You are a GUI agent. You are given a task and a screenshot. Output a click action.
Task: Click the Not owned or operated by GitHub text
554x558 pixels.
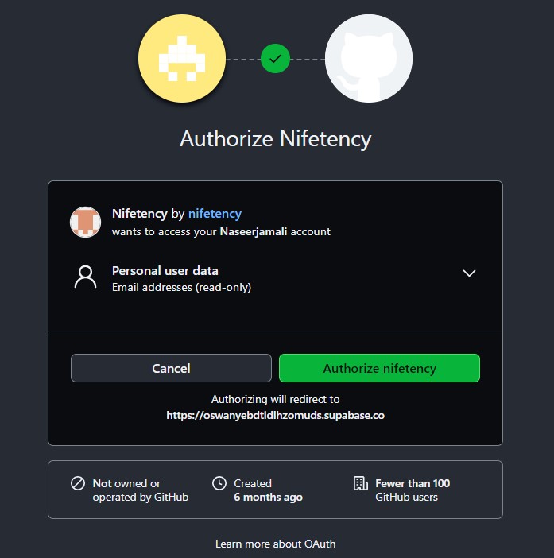[141, 490]
